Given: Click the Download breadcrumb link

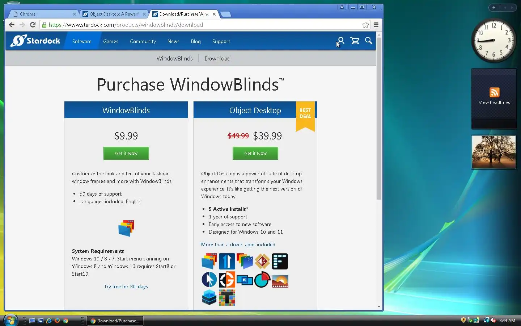Looking at the screenshot, I should [x=217, y=58].
